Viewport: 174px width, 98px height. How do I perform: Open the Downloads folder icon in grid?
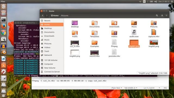114,23
